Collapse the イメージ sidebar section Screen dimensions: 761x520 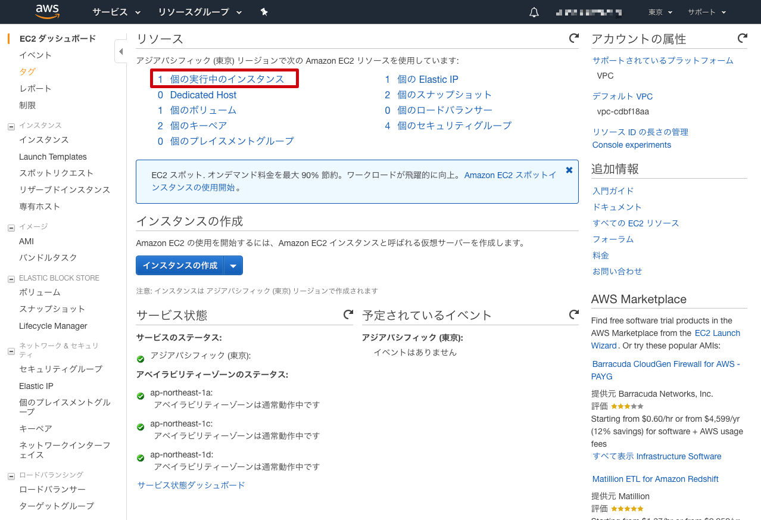11,228
